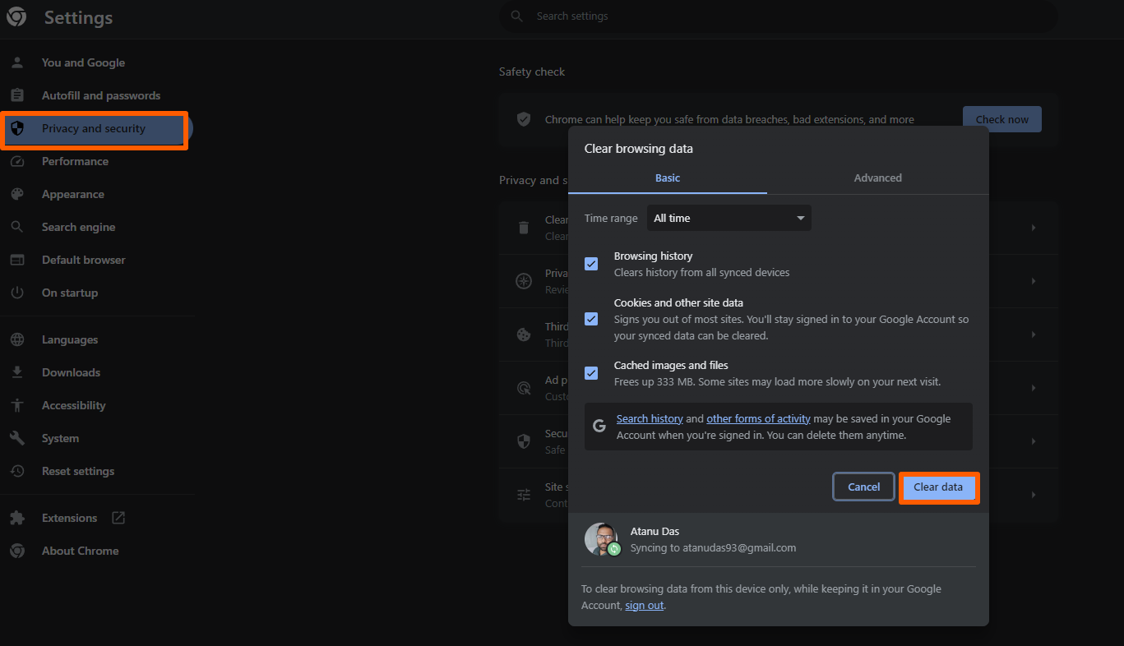This screenshot has height=646, width=1124.
Task: Switch to the Basic tab
Action: [668, 178]
